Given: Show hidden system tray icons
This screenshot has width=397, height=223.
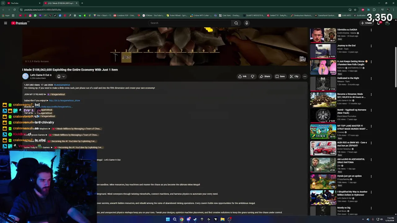Looking at the screenshot, I should (363, 219).
